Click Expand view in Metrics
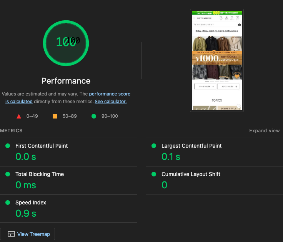Screen dimensions: 283x242 pos(265,131)
